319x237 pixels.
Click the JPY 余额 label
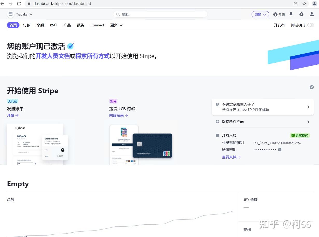pyautogui.click(x=251, y=200)
